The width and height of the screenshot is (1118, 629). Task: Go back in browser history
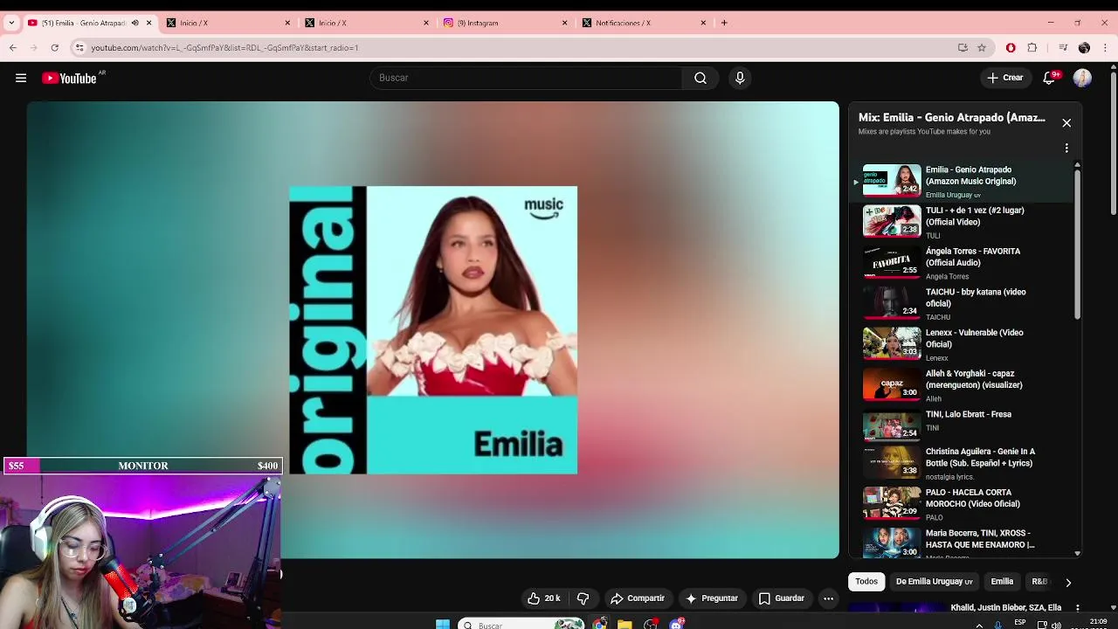coord(13,48)
